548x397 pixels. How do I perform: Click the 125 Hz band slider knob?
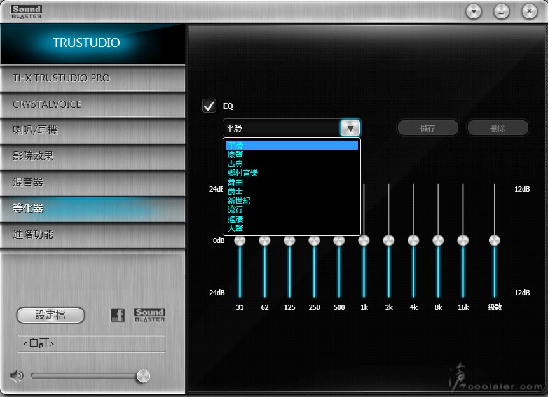click(x=289, y=240)
